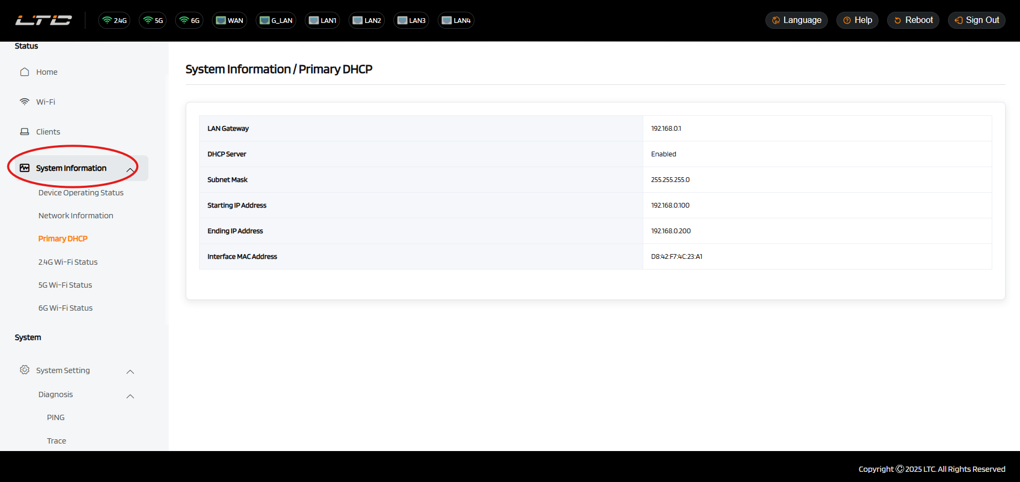
Task: Go to the Clients page
Action: point(48,132)
